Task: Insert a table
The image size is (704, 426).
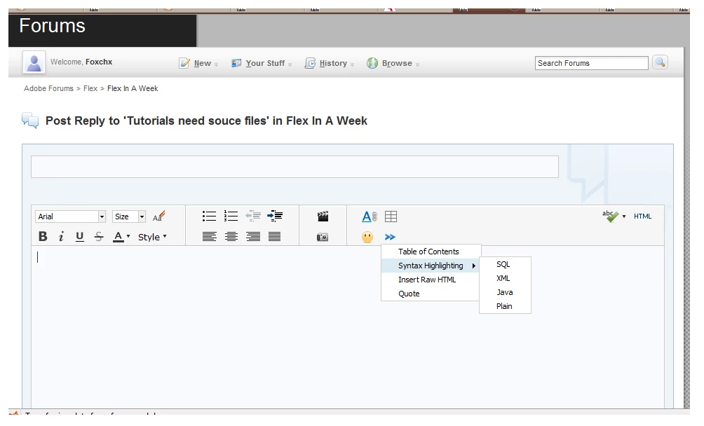Action: 391,217
